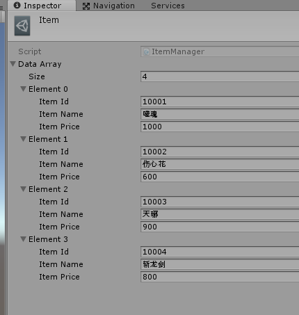The image size is (299, 315).
Task: Click Item Name label under Element 1
Action: pyautogui.click(x=61, y=164)
